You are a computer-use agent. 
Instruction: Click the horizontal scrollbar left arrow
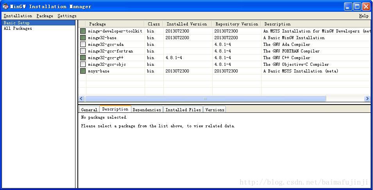81,98
